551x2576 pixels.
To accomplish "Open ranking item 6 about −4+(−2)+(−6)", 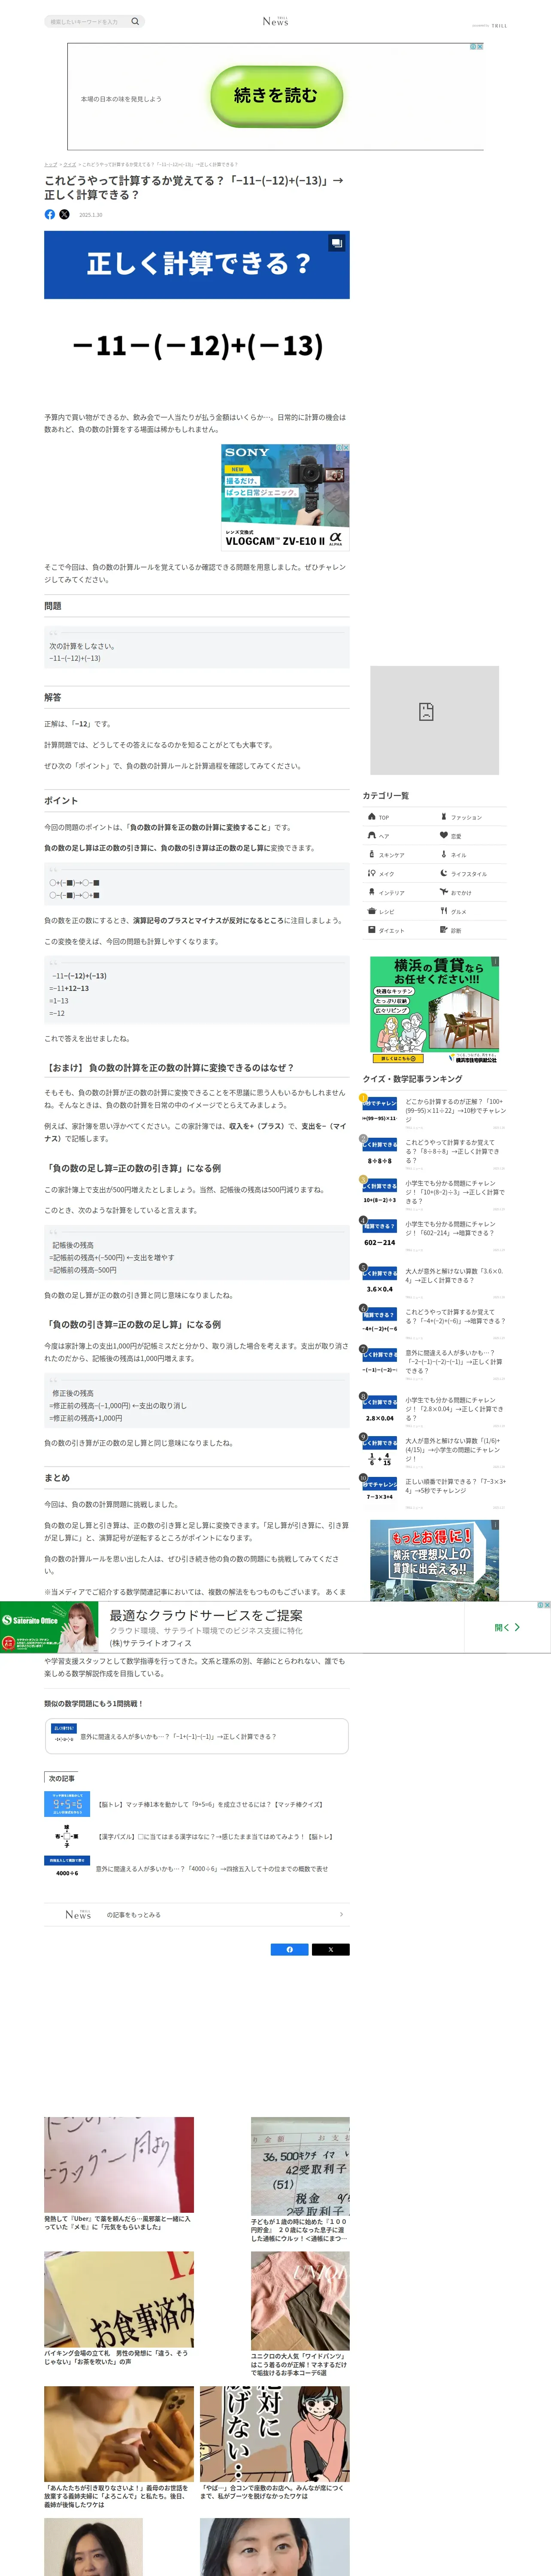I will (434, 1322).
